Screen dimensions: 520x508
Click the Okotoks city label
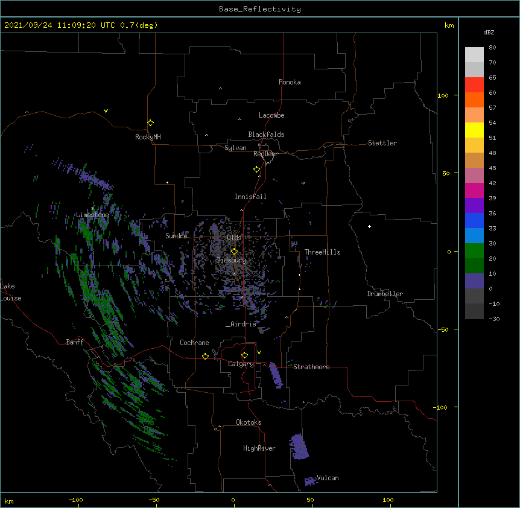coord(249,422)
